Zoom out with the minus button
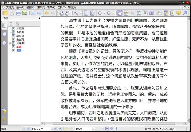 click(100, 13)
